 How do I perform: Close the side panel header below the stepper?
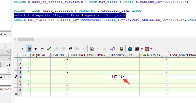pyautogui.click(x=8, y=77)
